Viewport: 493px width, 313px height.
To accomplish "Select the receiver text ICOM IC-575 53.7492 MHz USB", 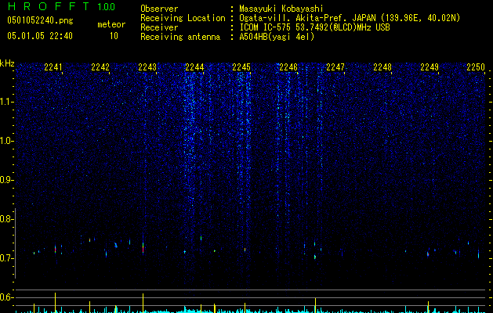I will (x=314, y=27).
